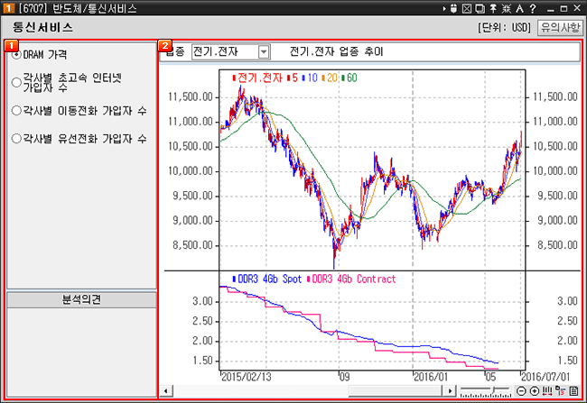
Task: Click the 20-day moving average legend
Action: (330, 78)
